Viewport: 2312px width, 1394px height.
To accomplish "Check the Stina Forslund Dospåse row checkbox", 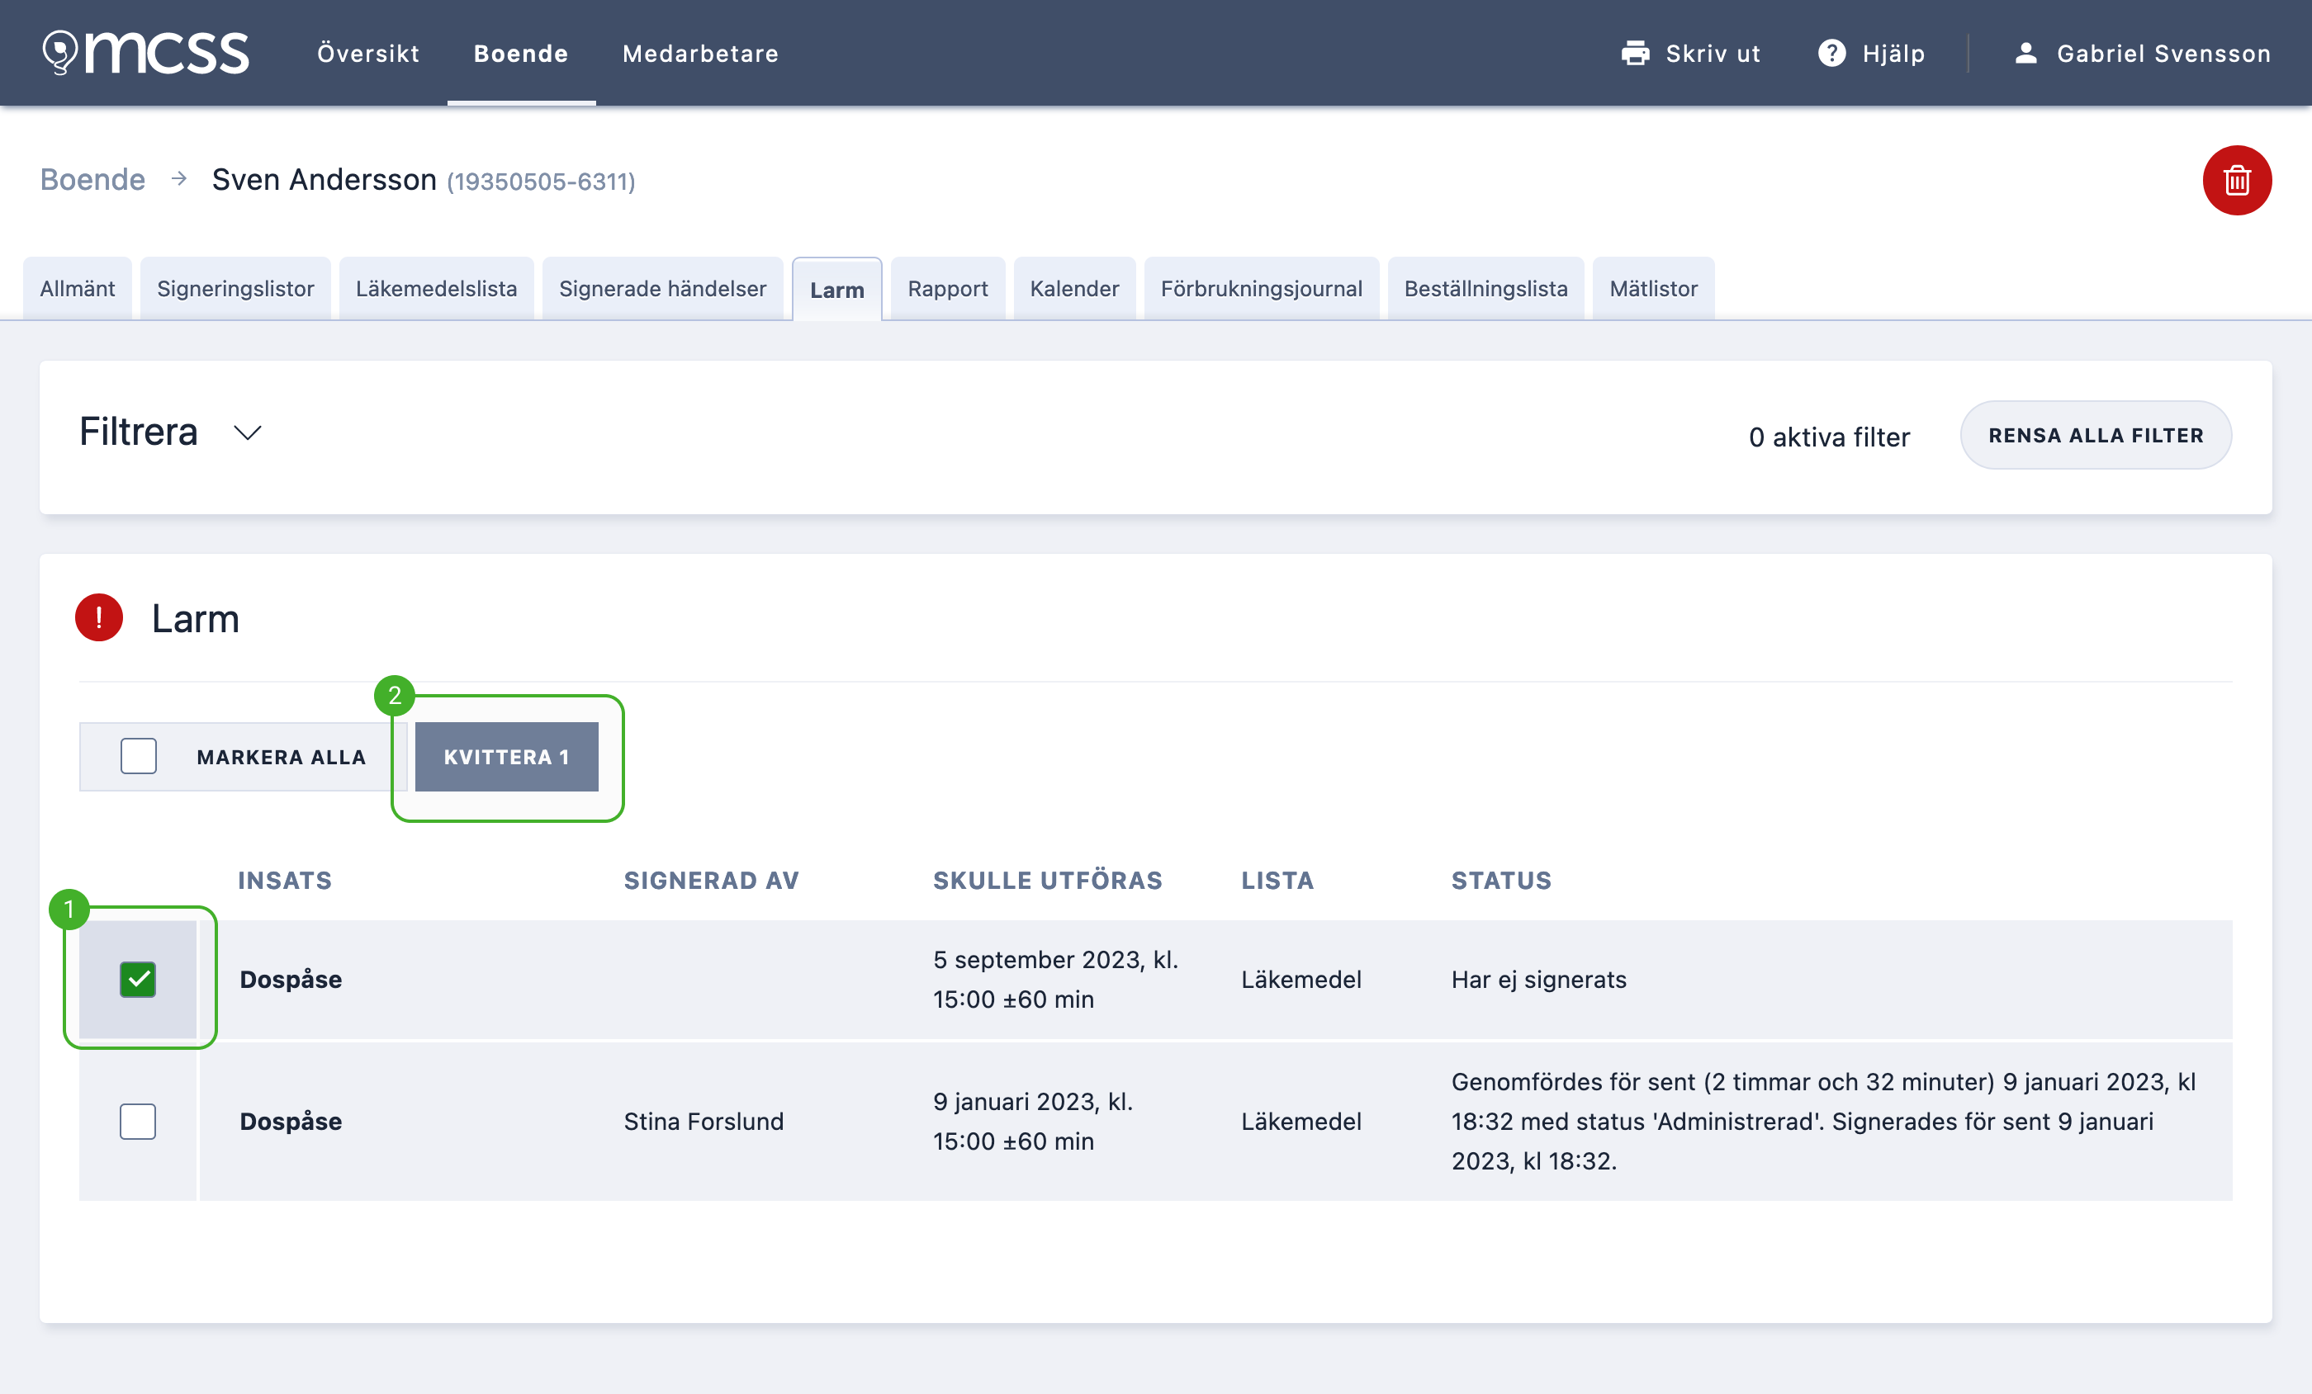I will (x=138, y=1121).
